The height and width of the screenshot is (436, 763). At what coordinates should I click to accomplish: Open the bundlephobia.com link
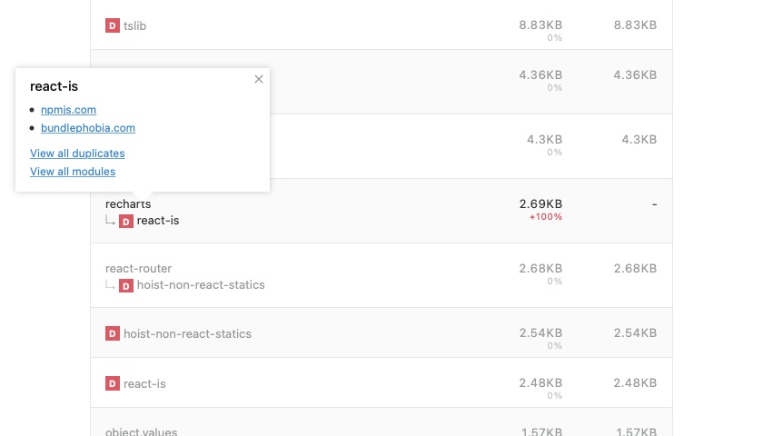pyautogui.click(x=88, y=127)
